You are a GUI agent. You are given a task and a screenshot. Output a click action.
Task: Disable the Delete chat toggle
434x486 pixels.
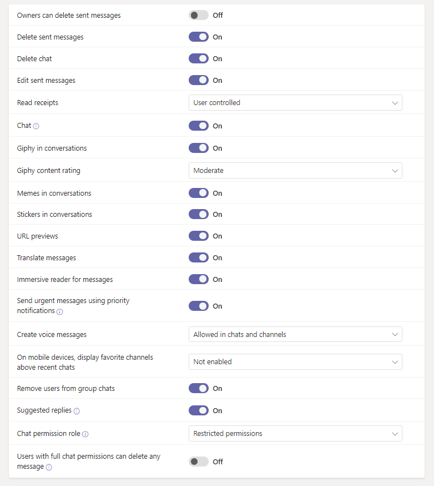point(199,58)
